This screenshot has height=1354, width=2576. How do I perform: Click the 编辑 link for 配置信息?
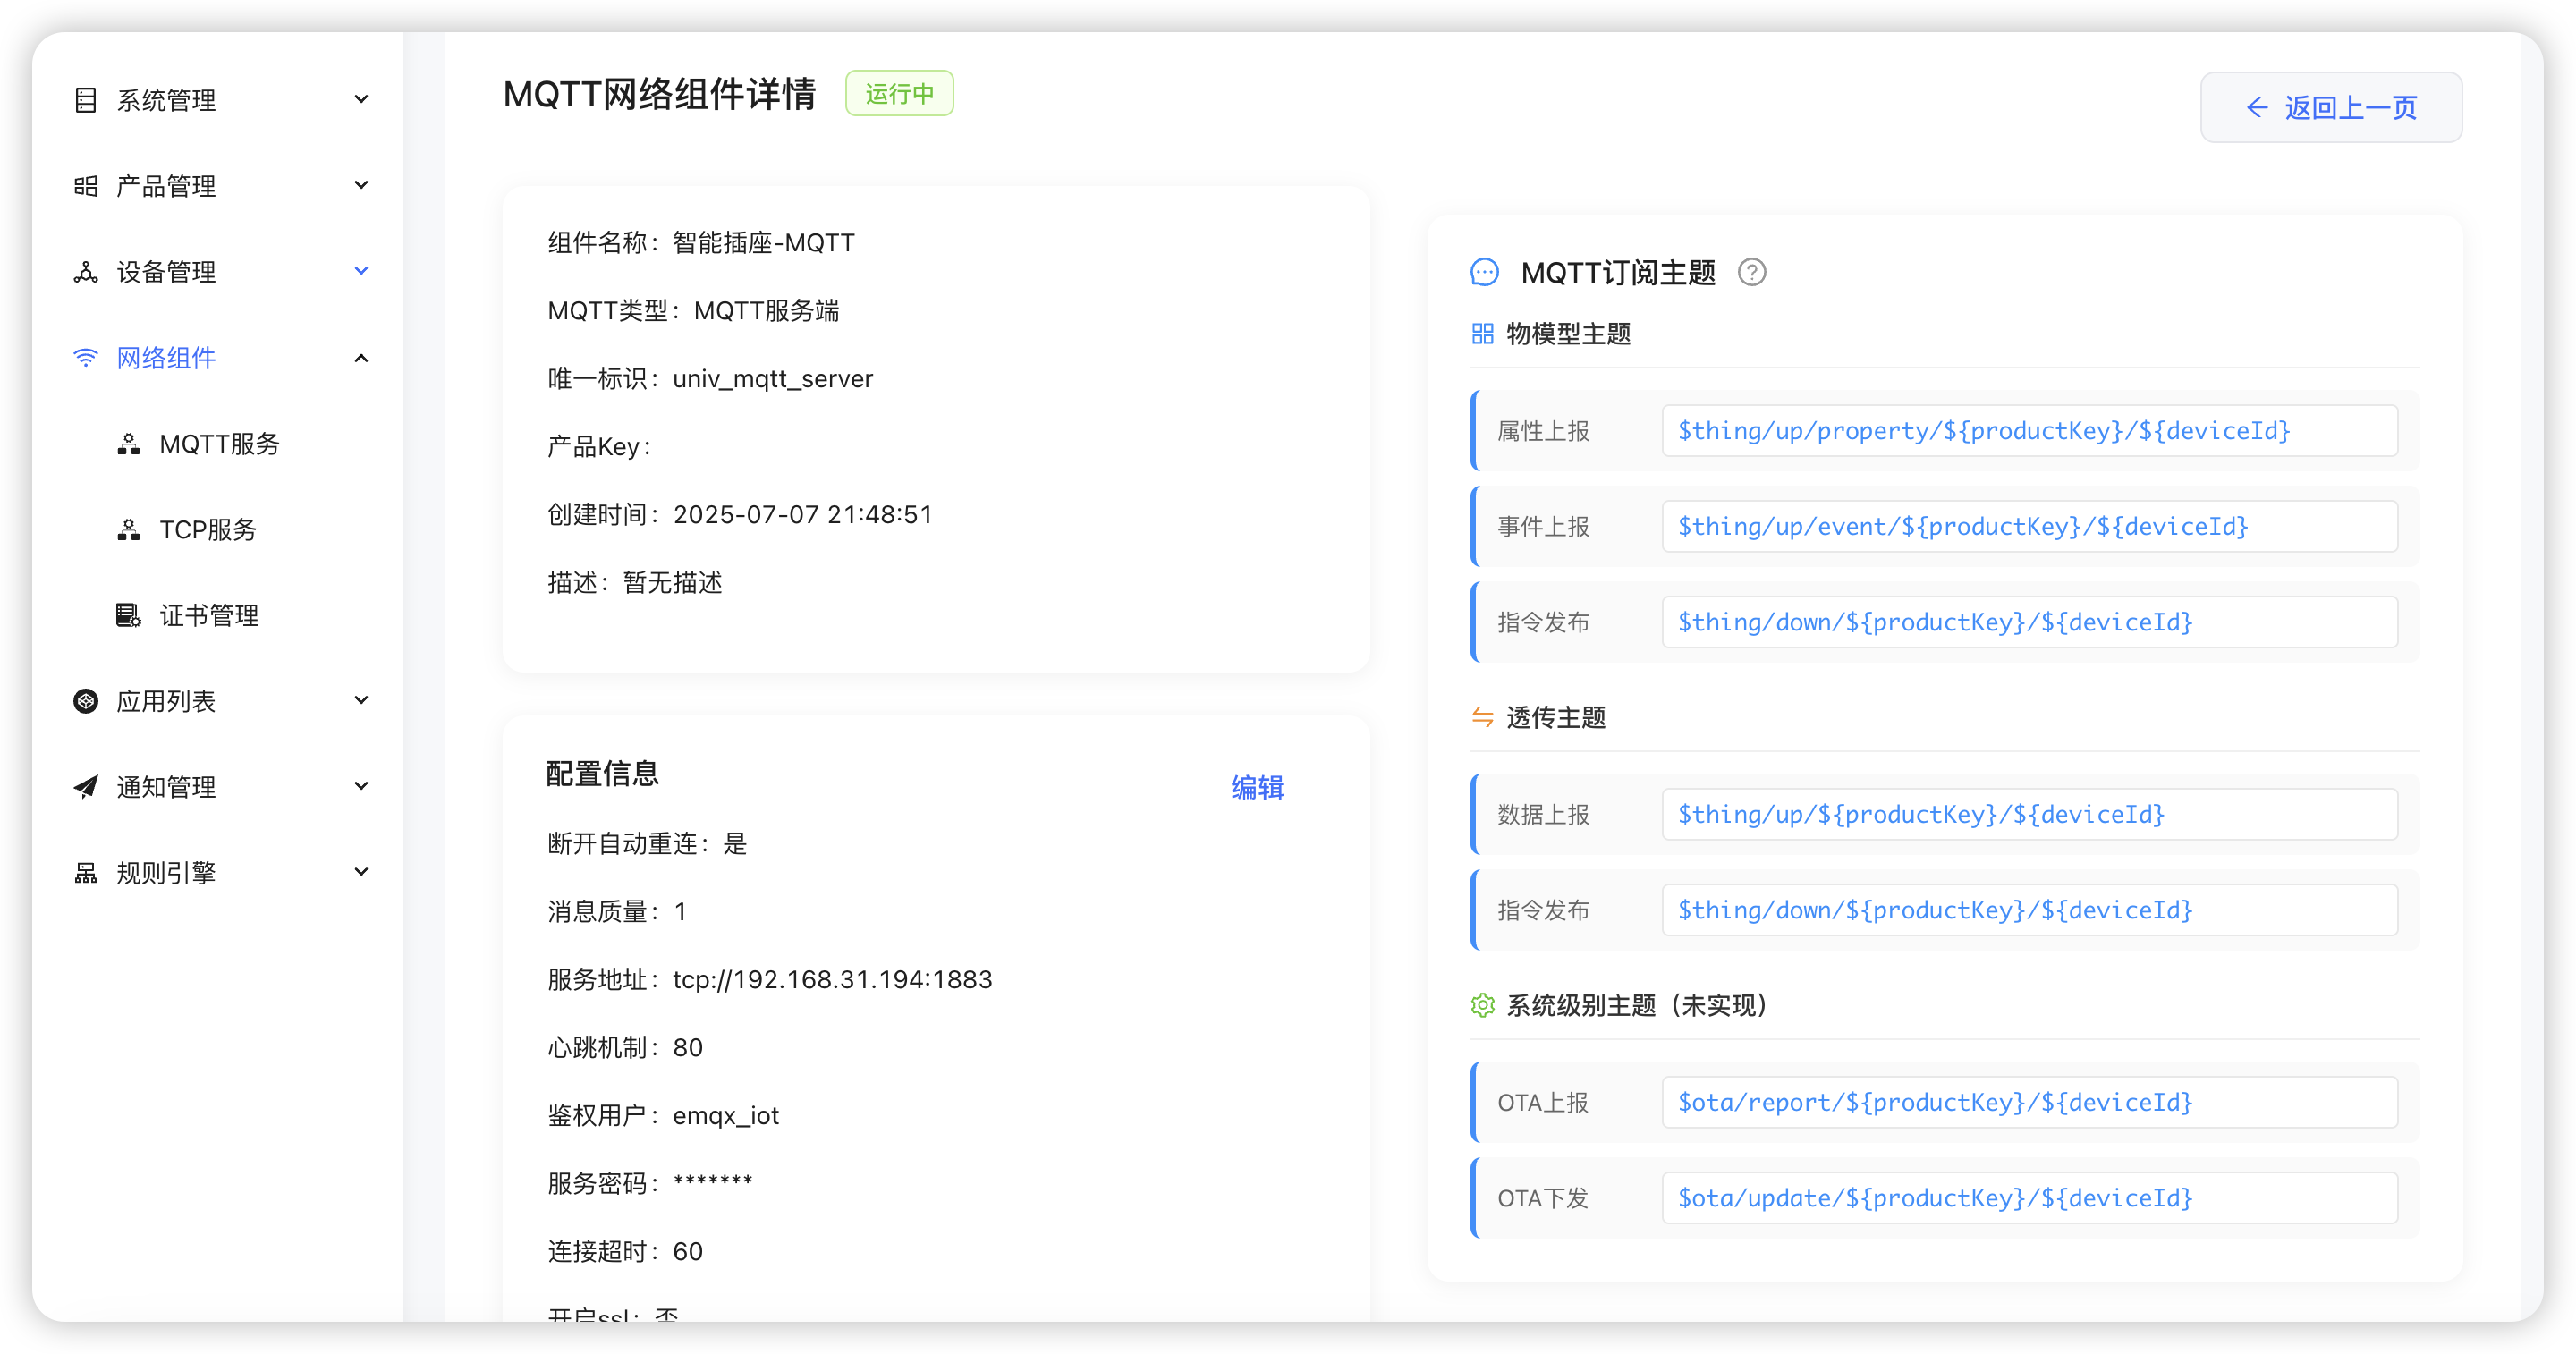(1257, 787)
